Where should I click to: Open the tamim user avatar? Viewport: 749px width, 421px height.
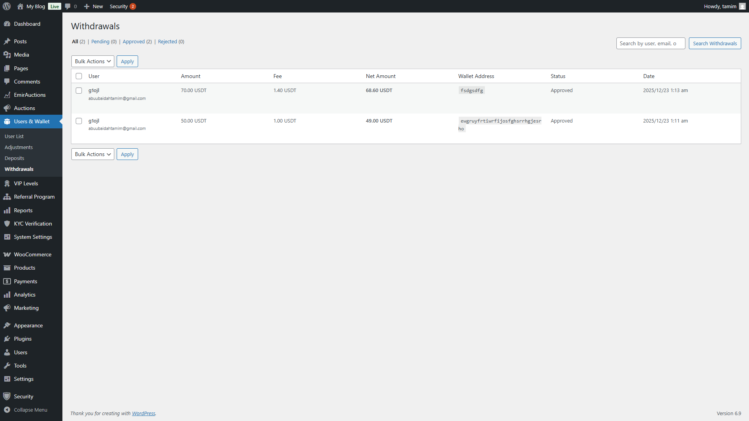pos(742,6)
